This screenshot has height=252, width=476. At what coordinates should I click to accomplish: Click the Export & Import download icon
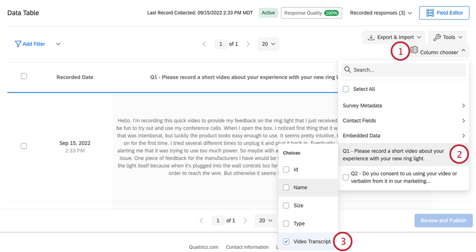tap(371, 38)
